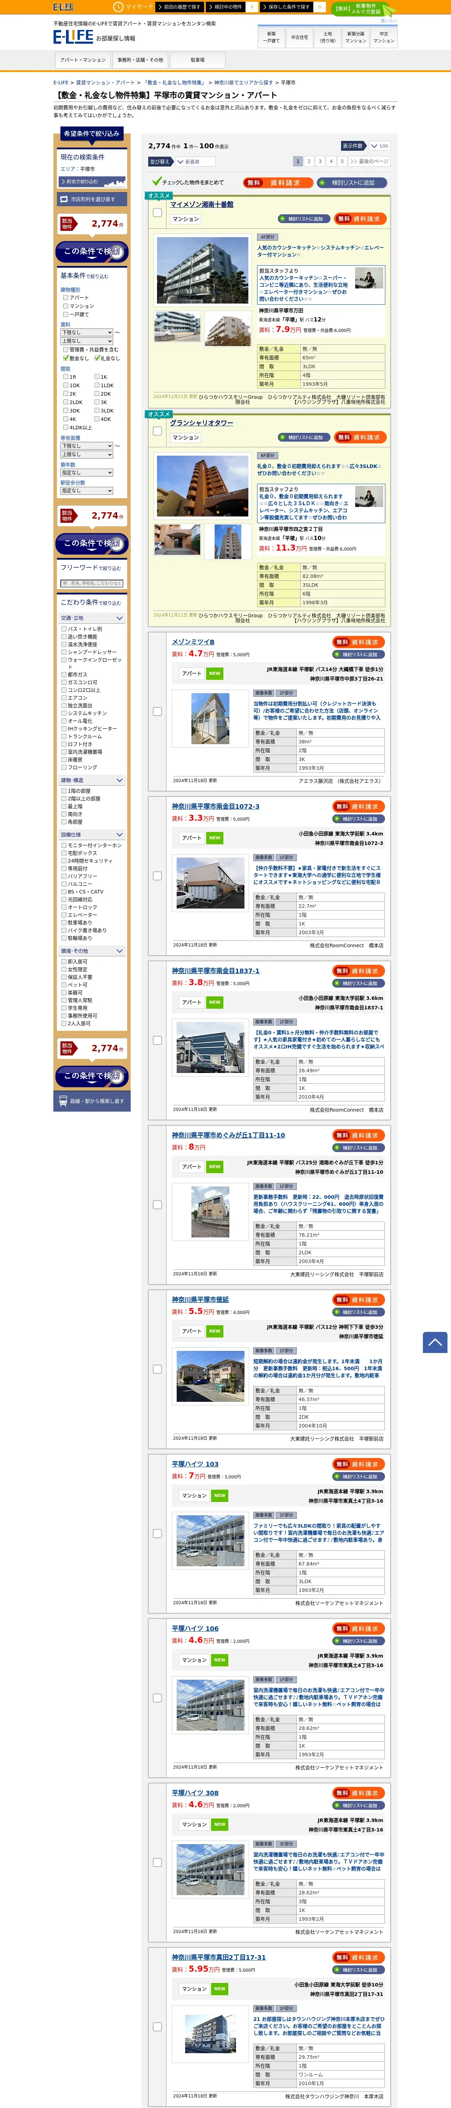This screenshot has height=2108, width=451.
Task: Open 賃料 上限なし dropdown
Action: (x=87, y=340)
